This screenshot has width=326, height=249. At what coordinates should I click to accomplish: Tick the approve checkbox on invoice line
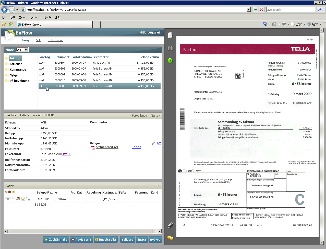pyautogui.click(x=6, y=199)
